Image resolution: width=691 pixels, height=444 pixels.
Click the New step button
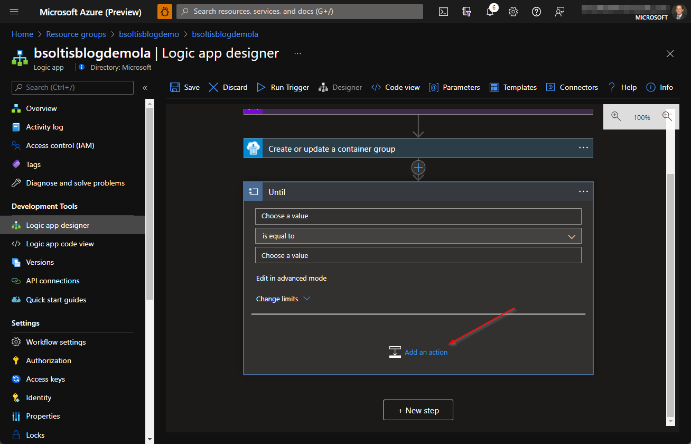[x=418, y=410]
